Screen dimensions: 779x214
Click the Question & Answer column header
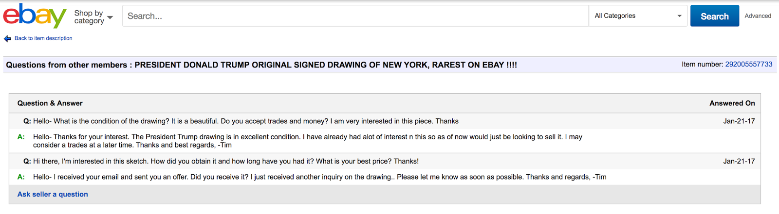click(x=50, y=103)
